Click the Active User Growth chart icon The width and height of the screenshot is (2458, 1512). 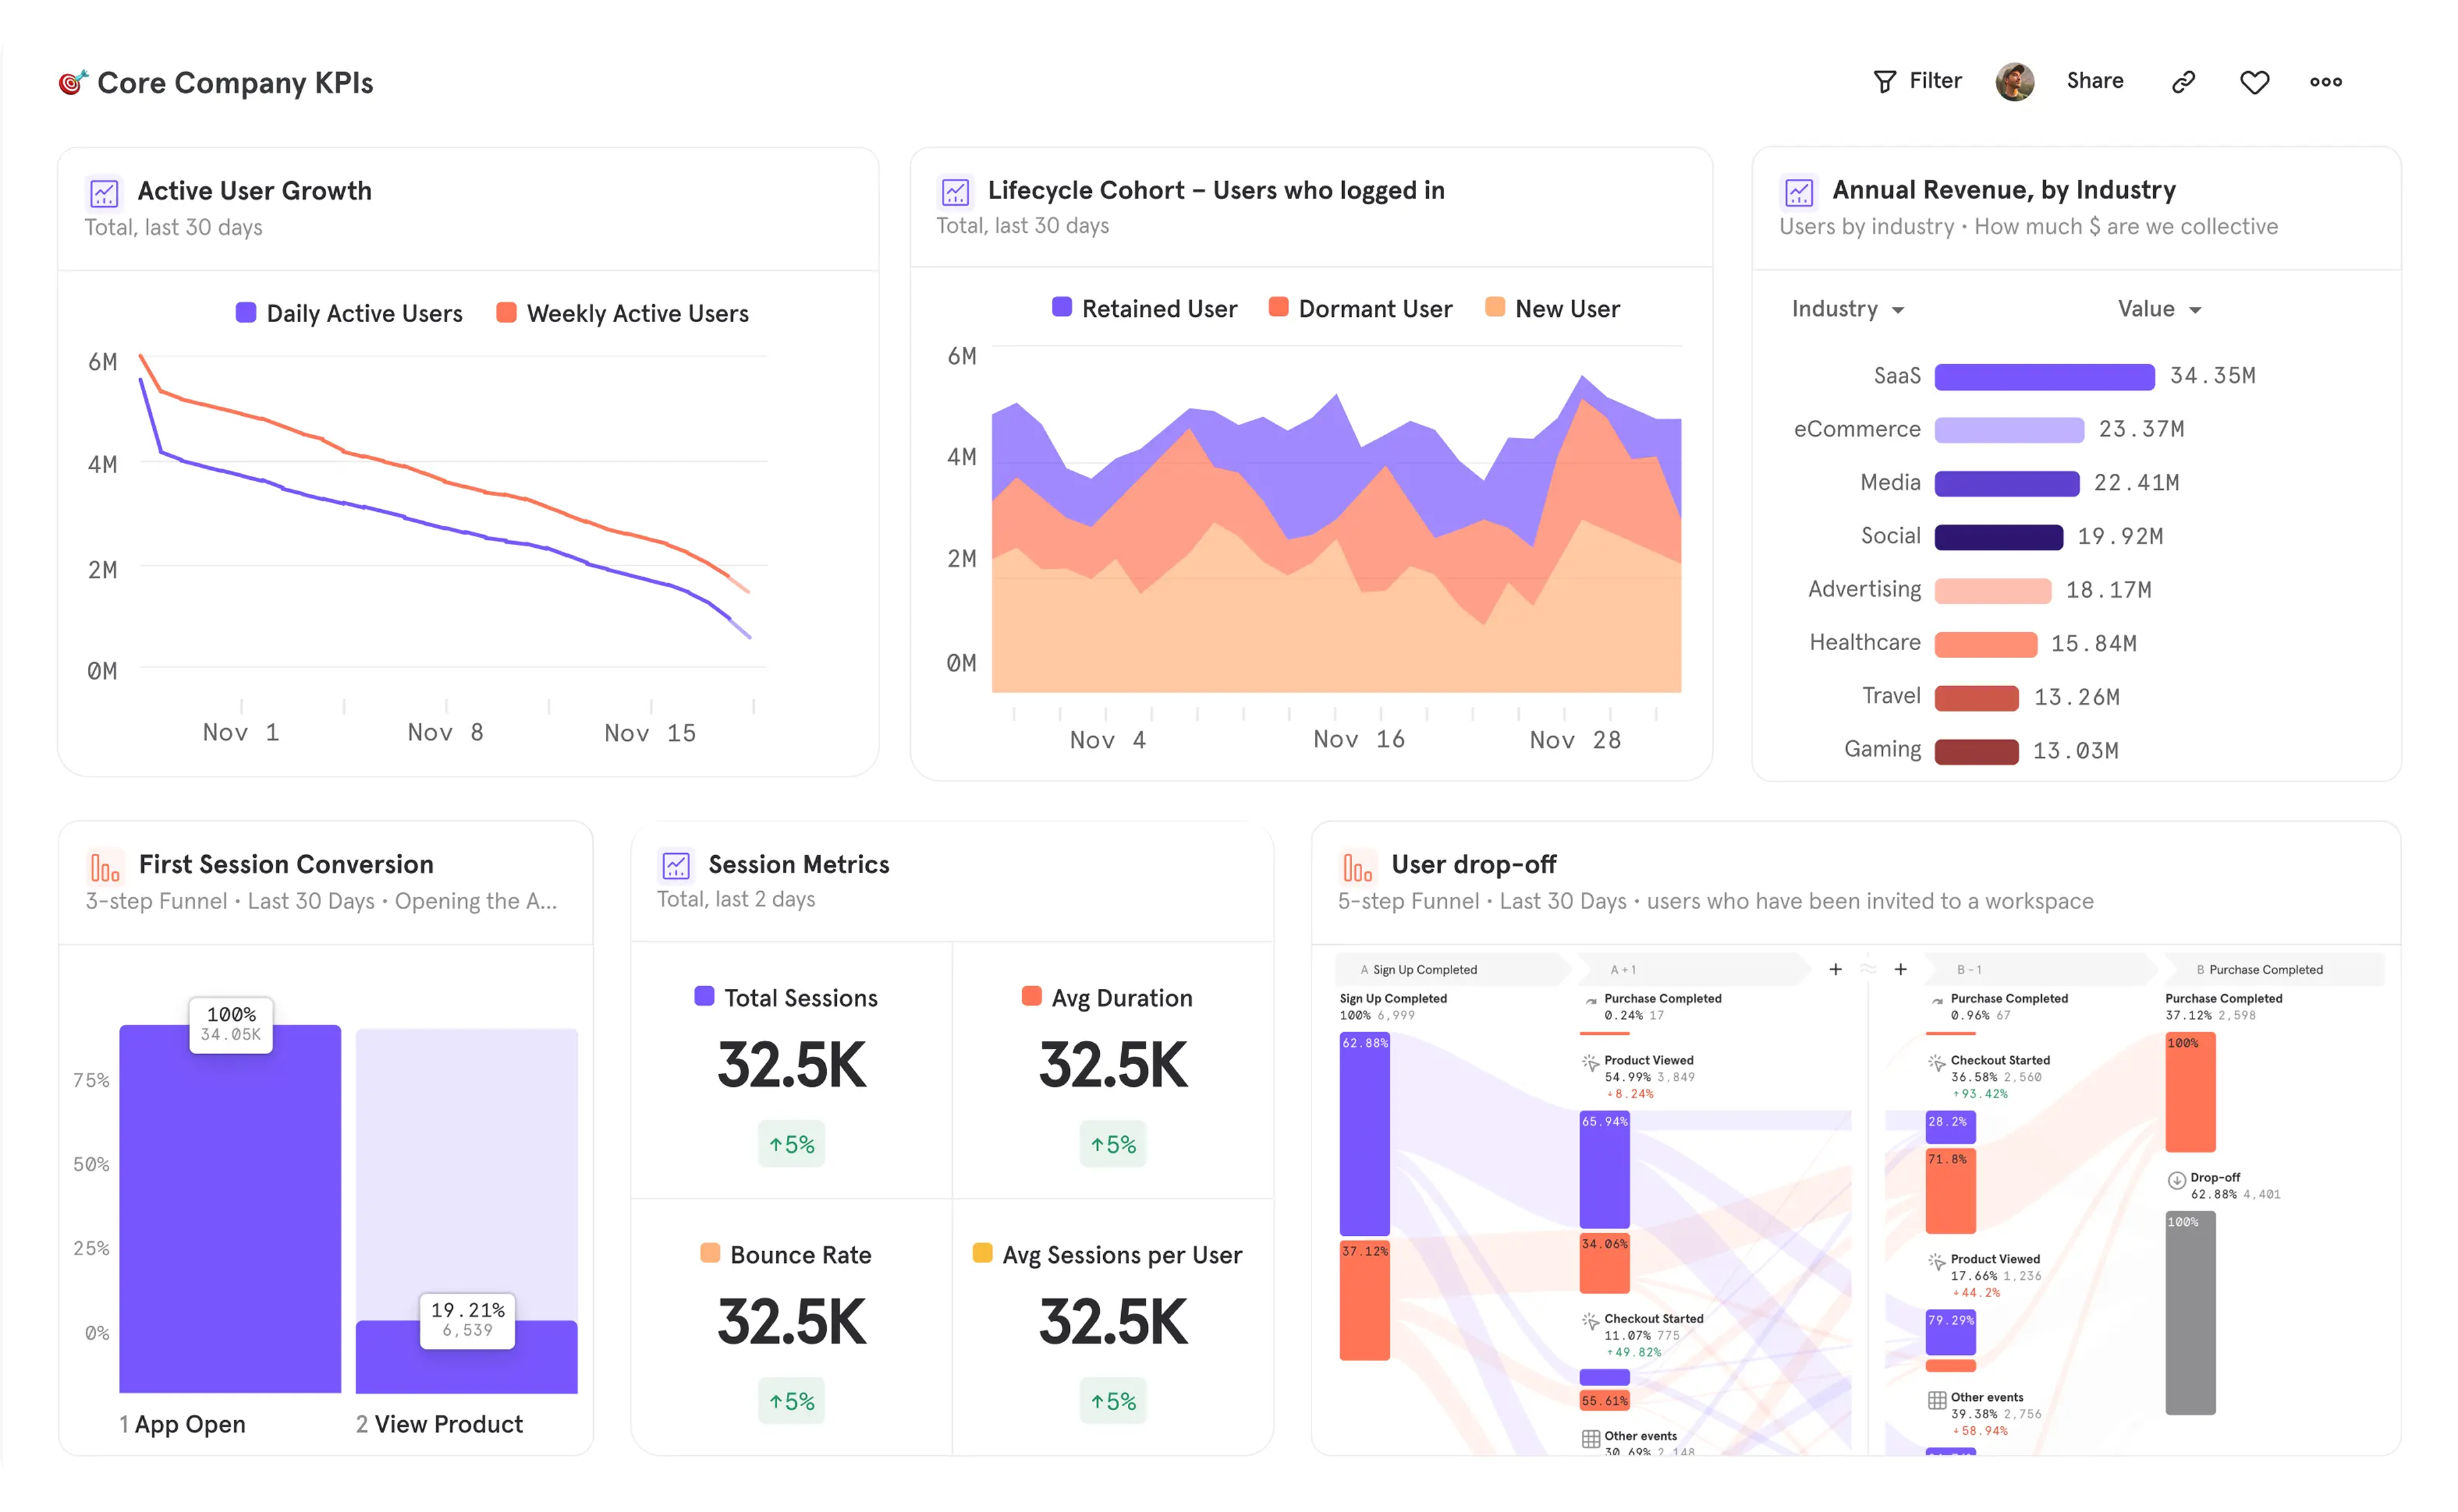[104, 192]
